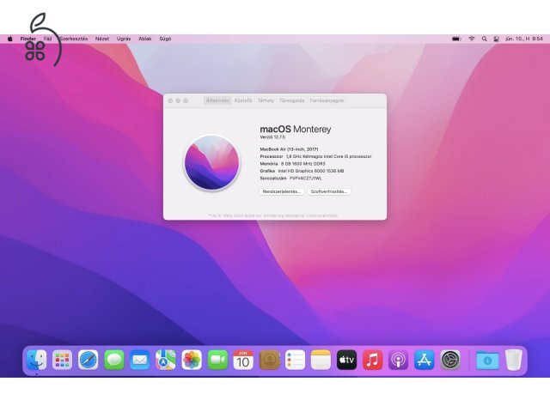The height and width of the screenshot is (412, 550).
Task: Click the Verzió 12.7.5 text
Action: point(272,137)
